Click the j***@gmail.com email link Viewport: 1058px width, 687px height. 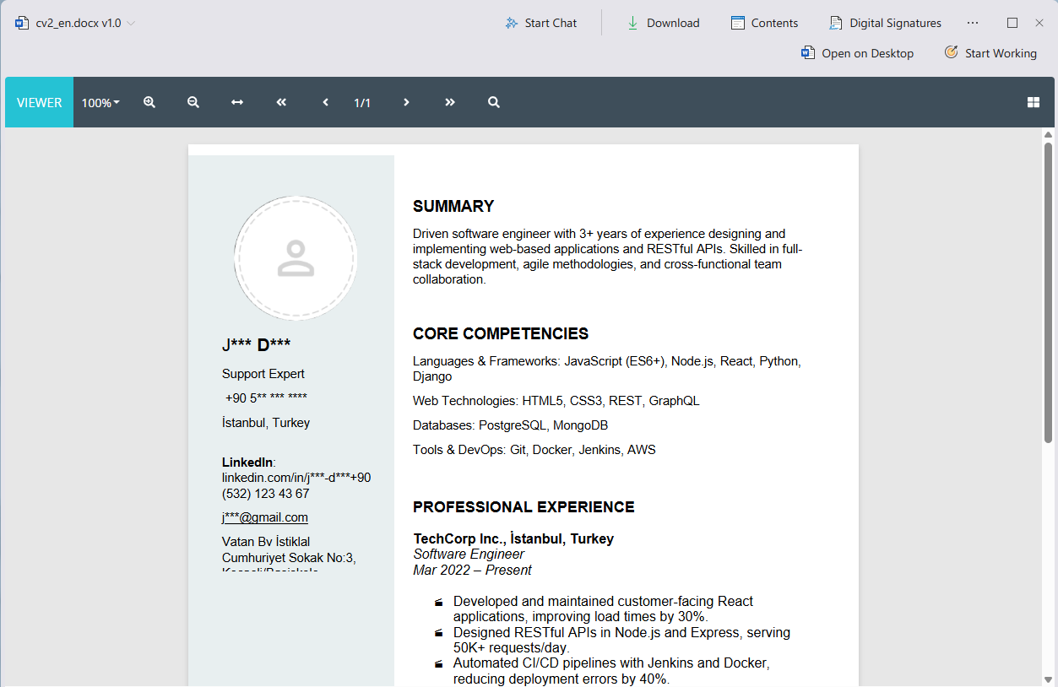click(x=265, y=517)
